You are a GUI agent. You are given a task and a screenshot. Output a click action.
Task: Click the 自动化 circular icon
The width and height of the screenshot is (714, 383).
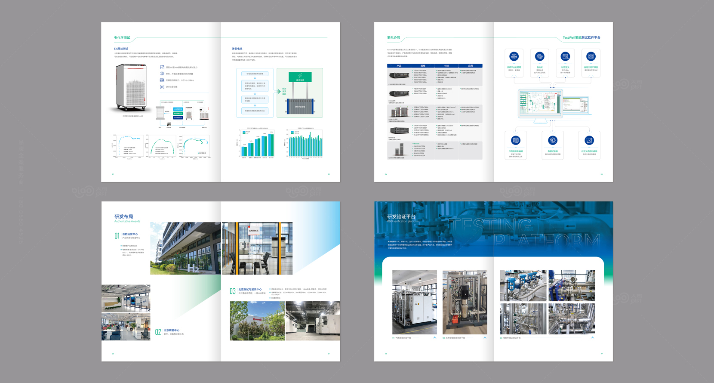(x=539, y=56)
